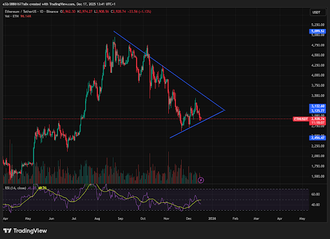Click the 1,500.00 price axis label
The image size is (330, 239).
click(x=318, y=177)
